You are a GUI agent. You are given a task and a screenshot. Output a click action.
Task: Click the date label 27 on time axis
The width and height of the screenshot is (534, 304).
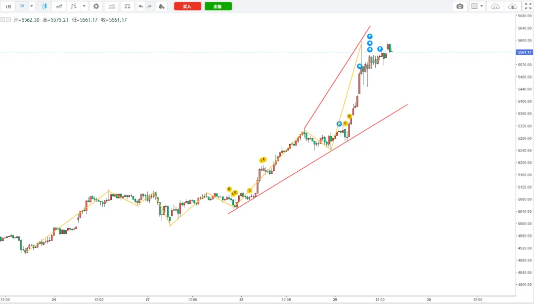pyautogui.click(x=147, y=300)
